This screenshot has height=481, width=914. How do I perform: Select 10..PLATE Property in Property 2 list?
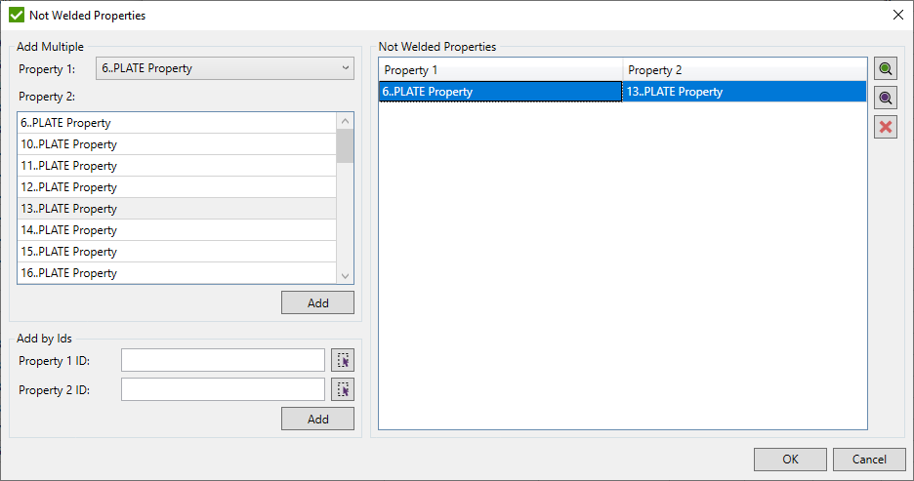coord(176,144)
